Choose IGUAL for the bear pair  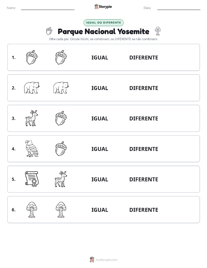coord(100,88)
